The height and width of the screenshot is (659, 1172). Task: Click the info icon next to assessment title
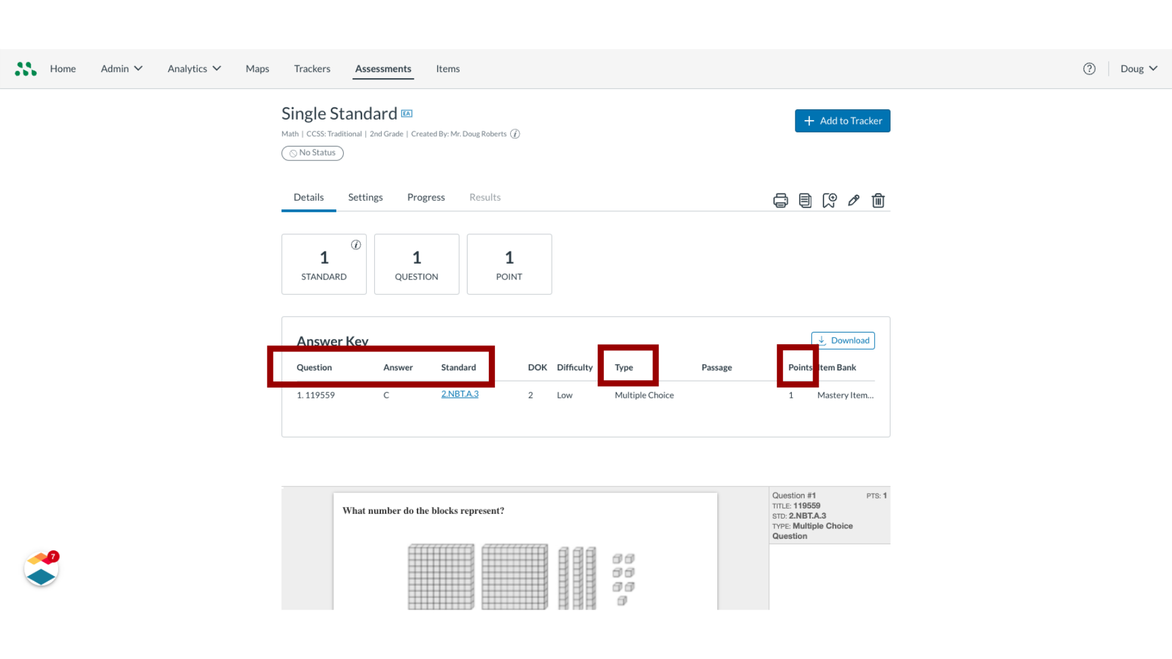(515, 134)
